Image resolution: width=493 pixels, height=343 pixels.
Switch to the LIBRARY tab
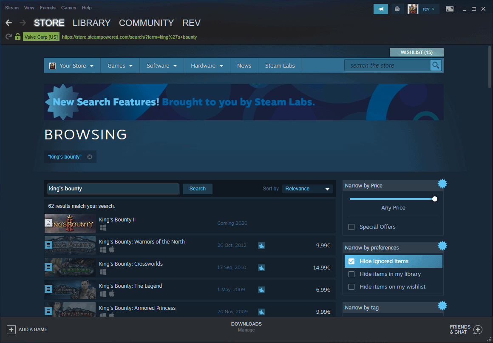click(91, 23)
